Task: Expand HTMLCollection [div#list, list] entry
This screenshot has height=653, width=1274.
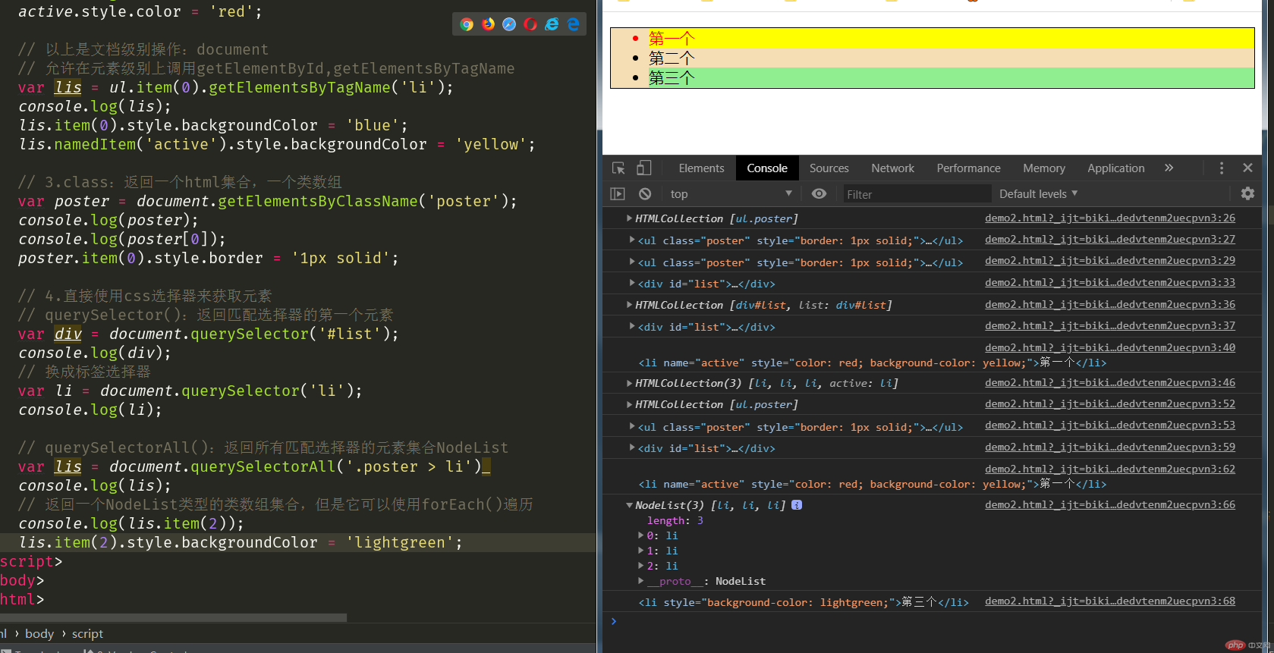Action: point(629,305)
